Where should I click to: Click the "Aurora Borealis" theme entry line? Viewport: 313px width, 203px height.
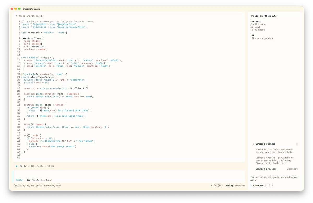(73, 60)
